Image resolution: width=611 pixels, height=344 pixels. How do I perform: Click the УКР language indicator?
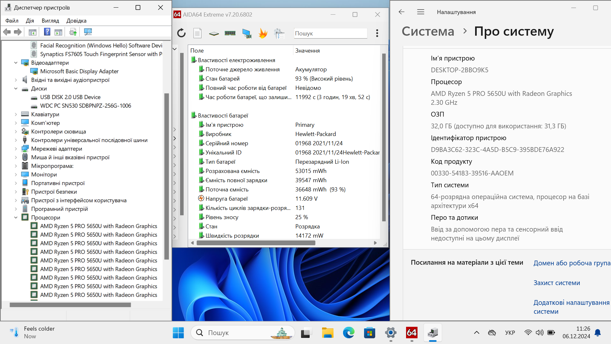tap(510, 333)
